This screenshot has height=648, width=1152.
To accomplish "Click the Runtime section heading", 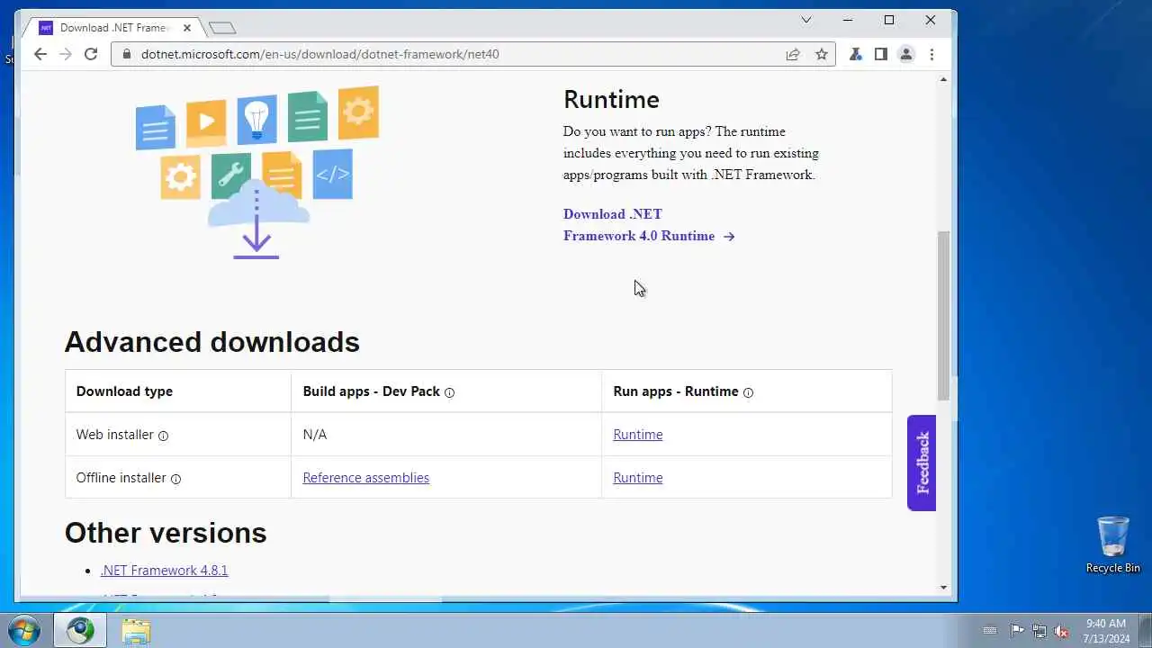I will [x=611, y=99].
